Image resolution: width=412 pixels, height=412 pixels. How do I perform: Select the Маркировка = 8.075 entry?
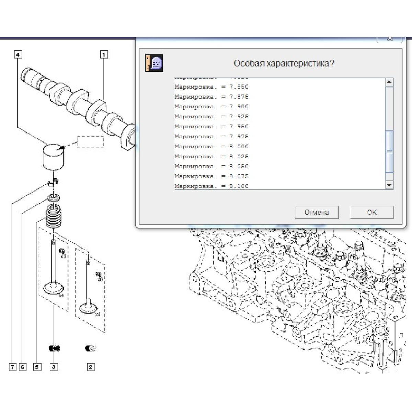[211, 176]
